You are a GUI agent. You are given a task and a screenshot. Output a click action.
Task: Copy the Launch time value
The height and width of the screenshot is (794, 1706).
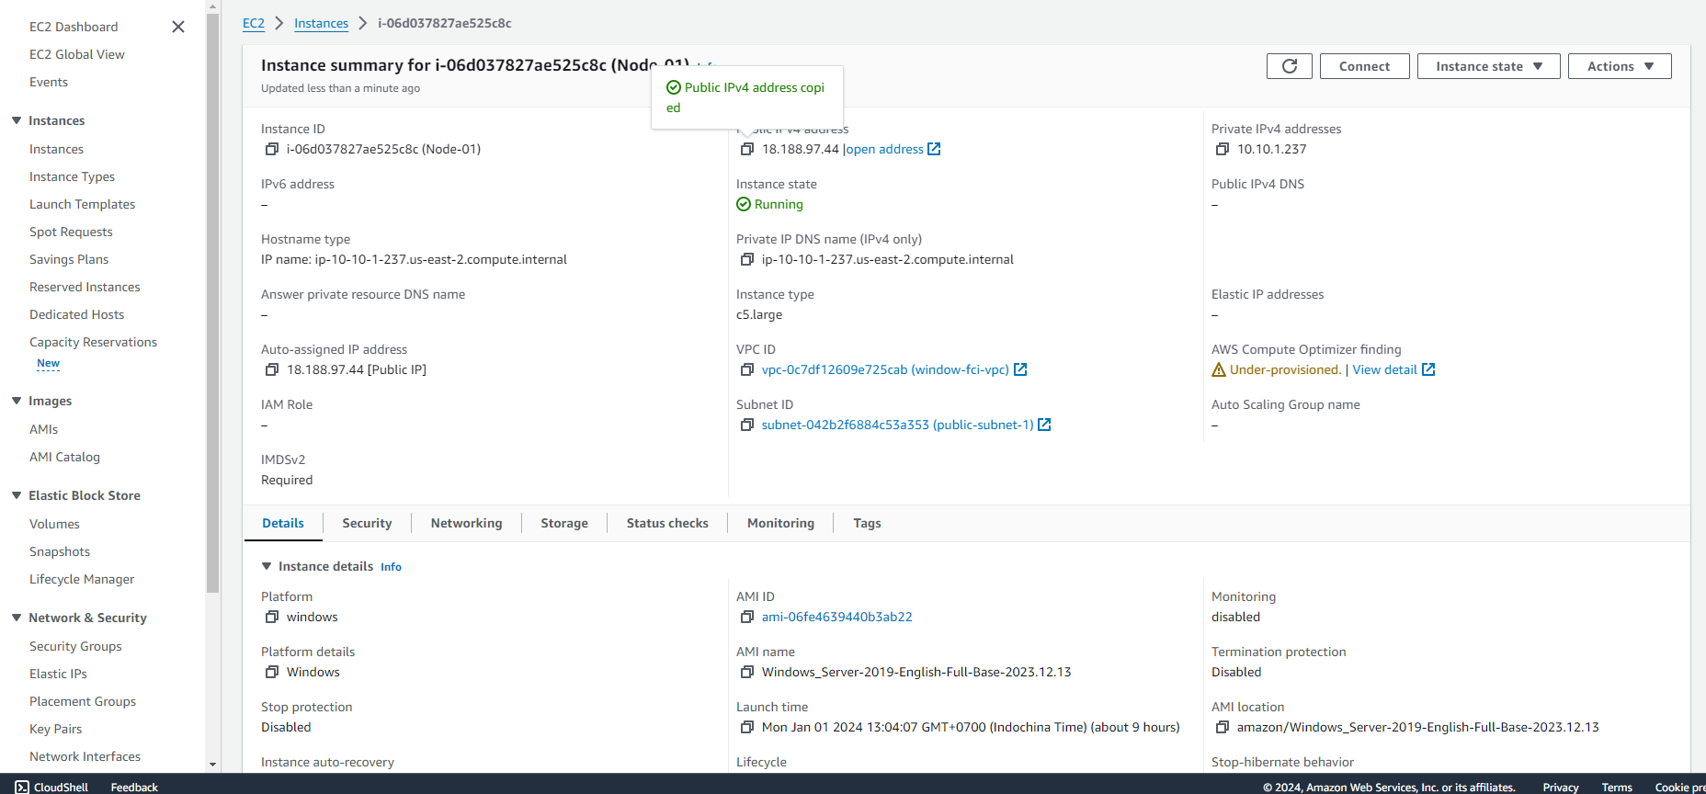click(x=747, y=727)
